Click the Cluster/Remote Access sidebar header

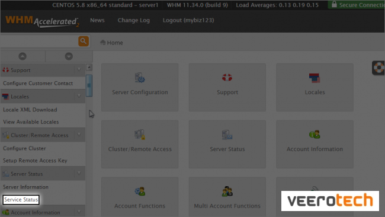pos(43,135)
